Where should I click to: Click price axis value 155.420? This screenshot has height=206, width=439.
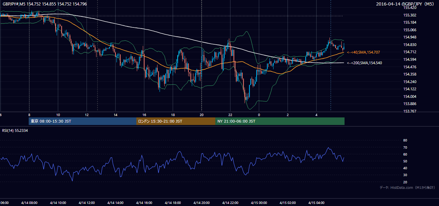tap(410, 8)
